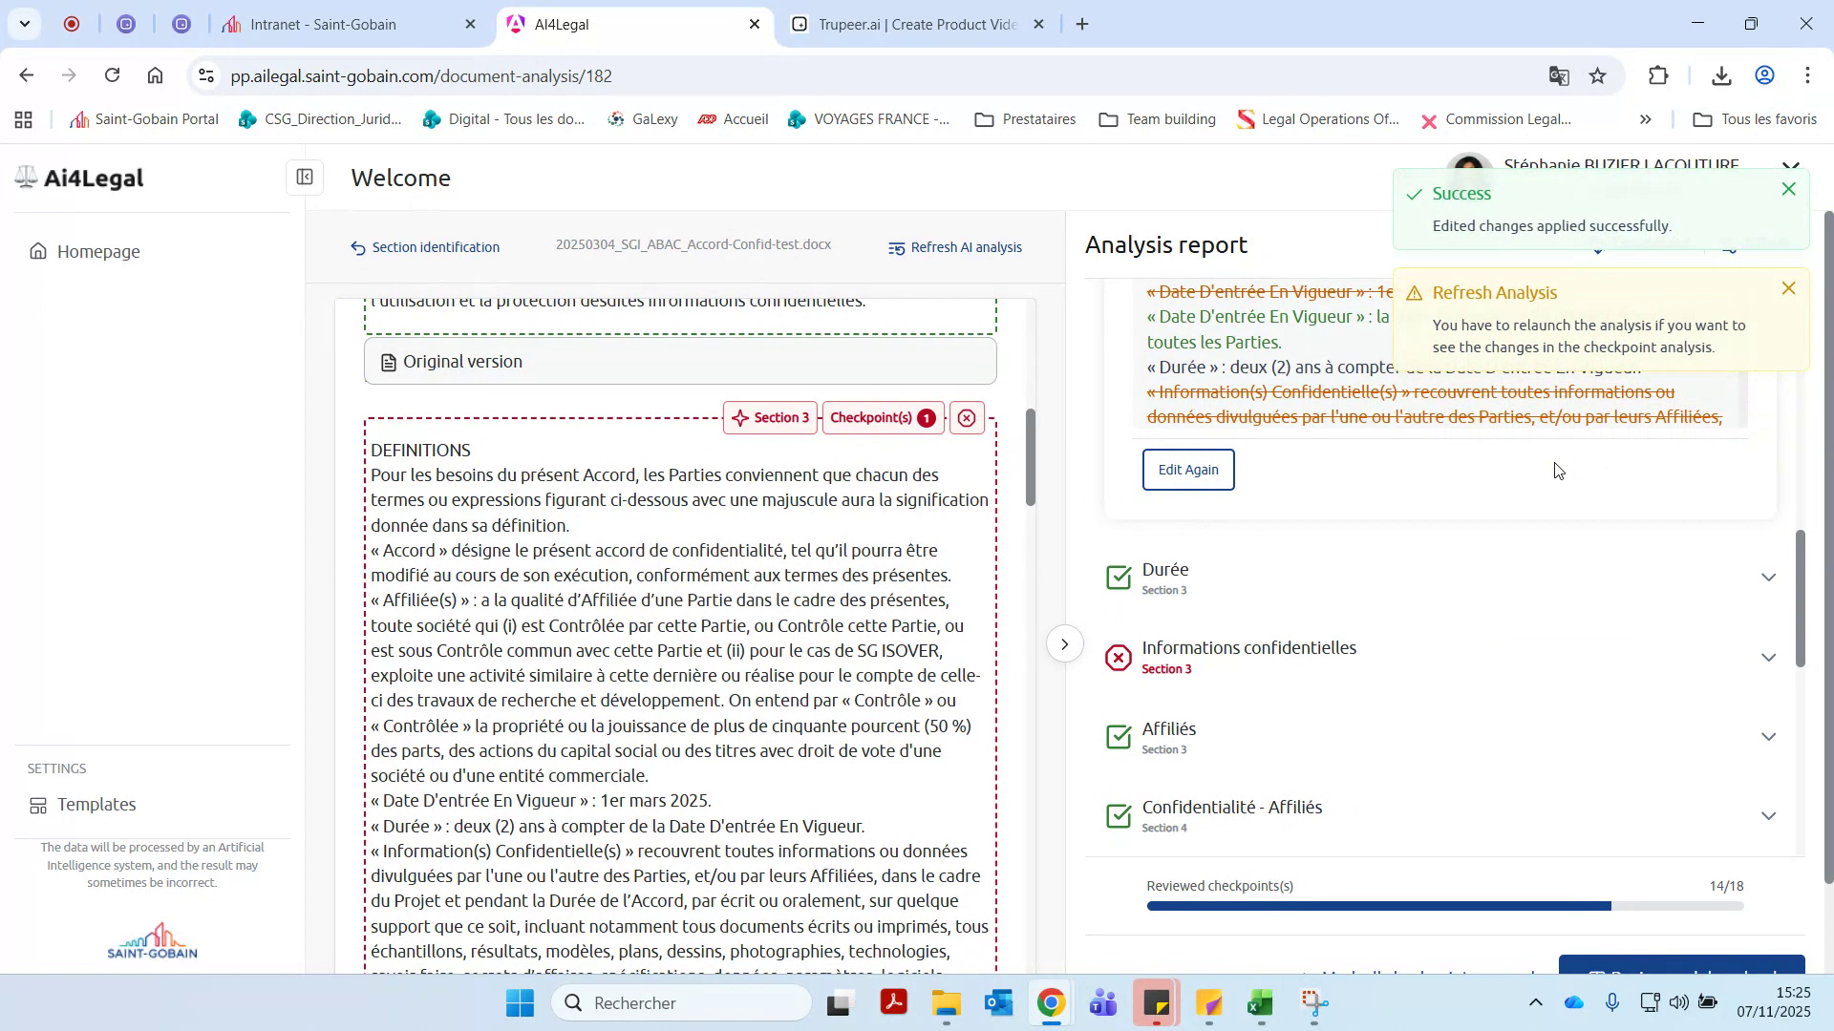Click the red status icon for Informations confidentielles
Viewport: 1834px width, 1031px height.
[1119, 657]
